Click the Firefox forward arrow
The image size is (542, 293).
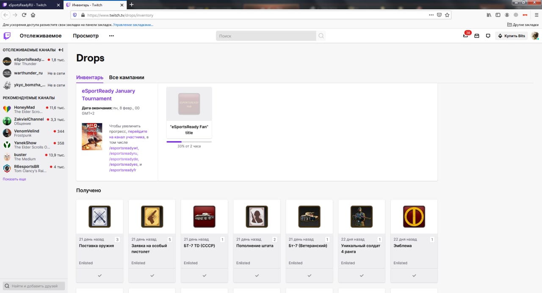[15, 15]
